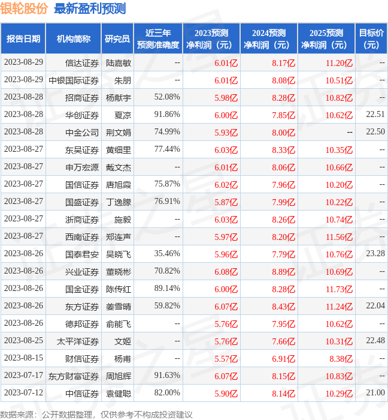Click report date 2023-07-12
The width and height of the screenshot is (388, 420).
[23, 393]
